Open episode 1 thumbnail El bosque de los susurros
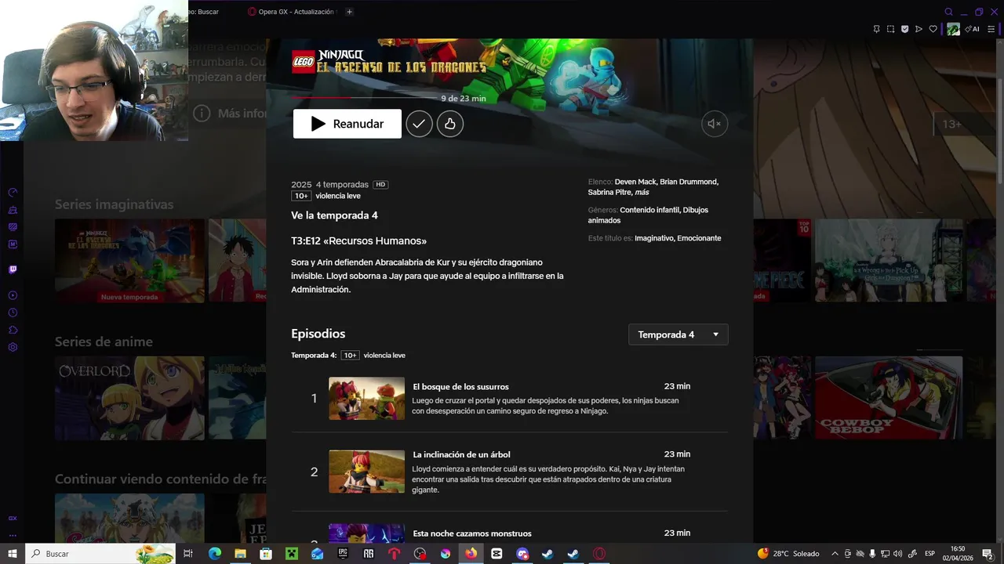 [366, 399]
